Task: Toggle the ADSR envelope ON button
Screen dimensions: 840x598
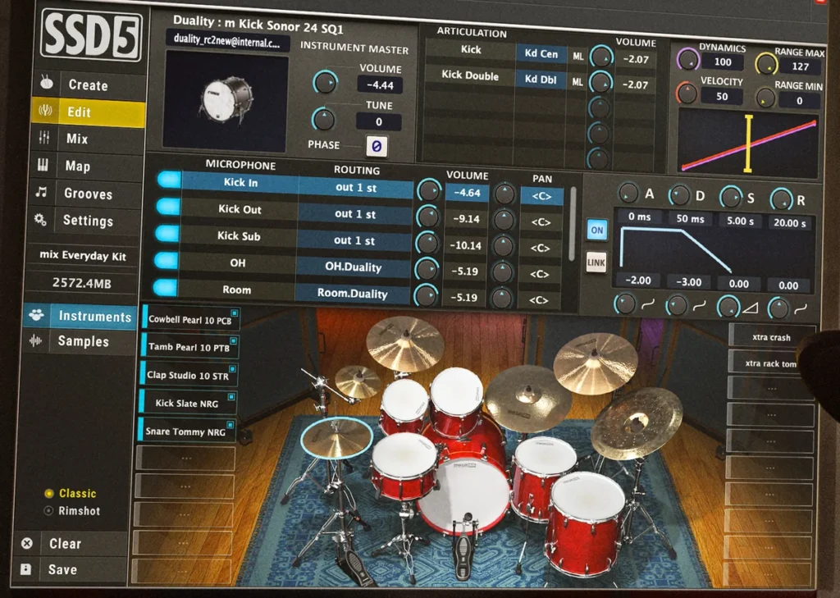Action: (597, 230)
